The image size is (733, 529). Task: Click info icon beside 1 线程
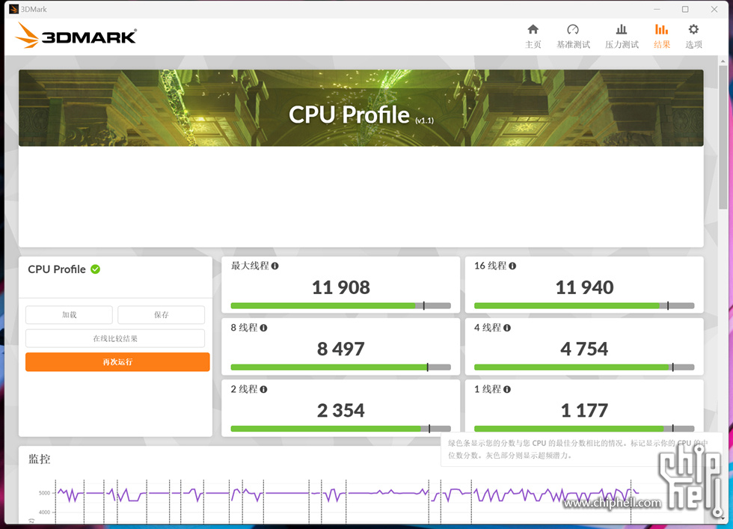coord(507,389)
